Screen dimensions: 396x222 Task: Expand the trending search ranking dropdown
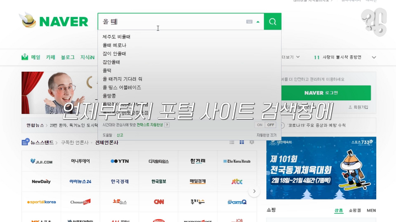[x=374, y=58]
